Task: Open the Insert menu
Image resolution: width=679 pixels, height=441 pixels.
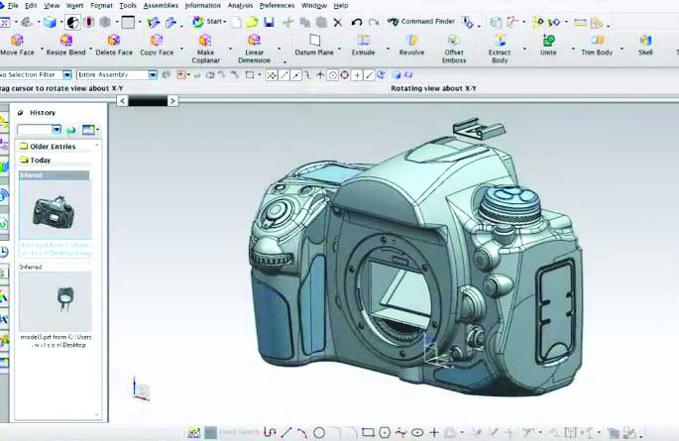Action: tap(75, 6)
